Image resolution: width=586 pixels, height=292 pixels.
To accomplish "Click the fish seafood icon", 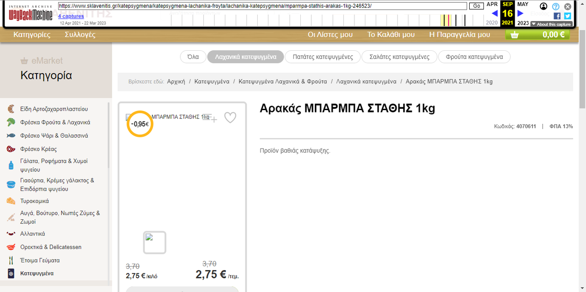I will tap(11, 136).
